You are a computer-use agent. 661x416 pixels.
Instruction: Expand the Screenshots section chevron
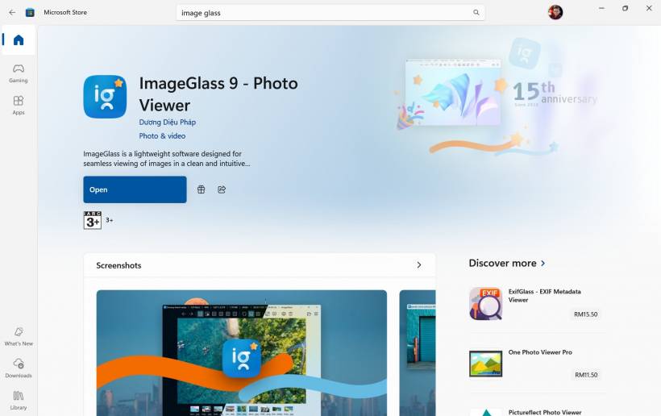pos(418,265)
